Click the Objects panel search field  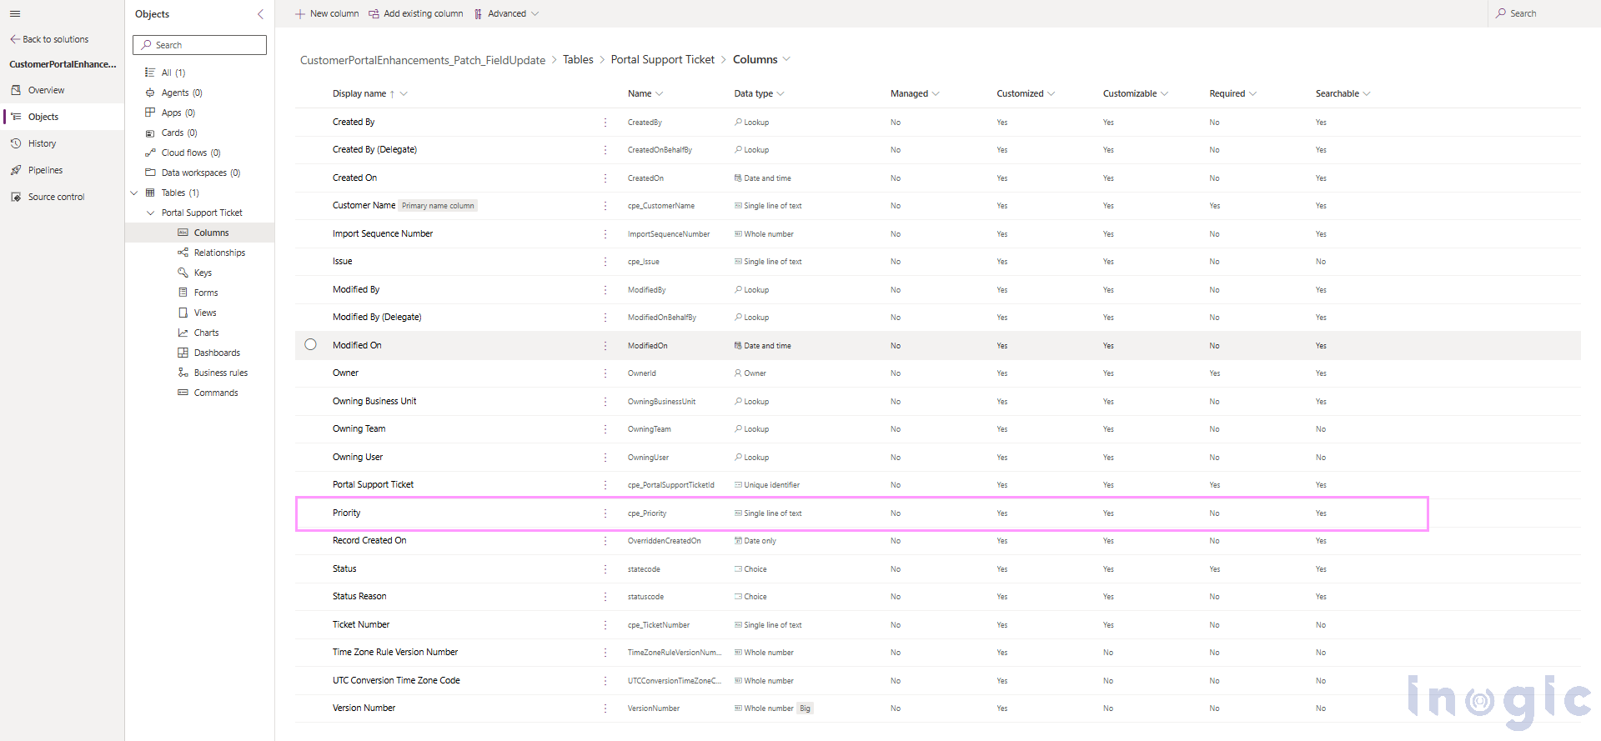tap(199, 45)
